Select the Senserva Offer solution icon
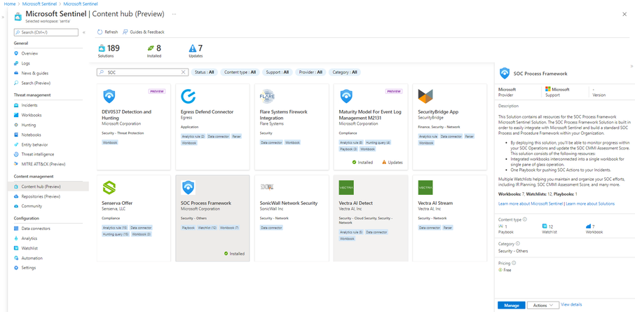 click(109, 188)
